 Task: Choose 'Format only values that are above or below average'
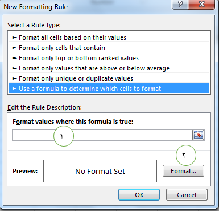(x=109, y=68)
